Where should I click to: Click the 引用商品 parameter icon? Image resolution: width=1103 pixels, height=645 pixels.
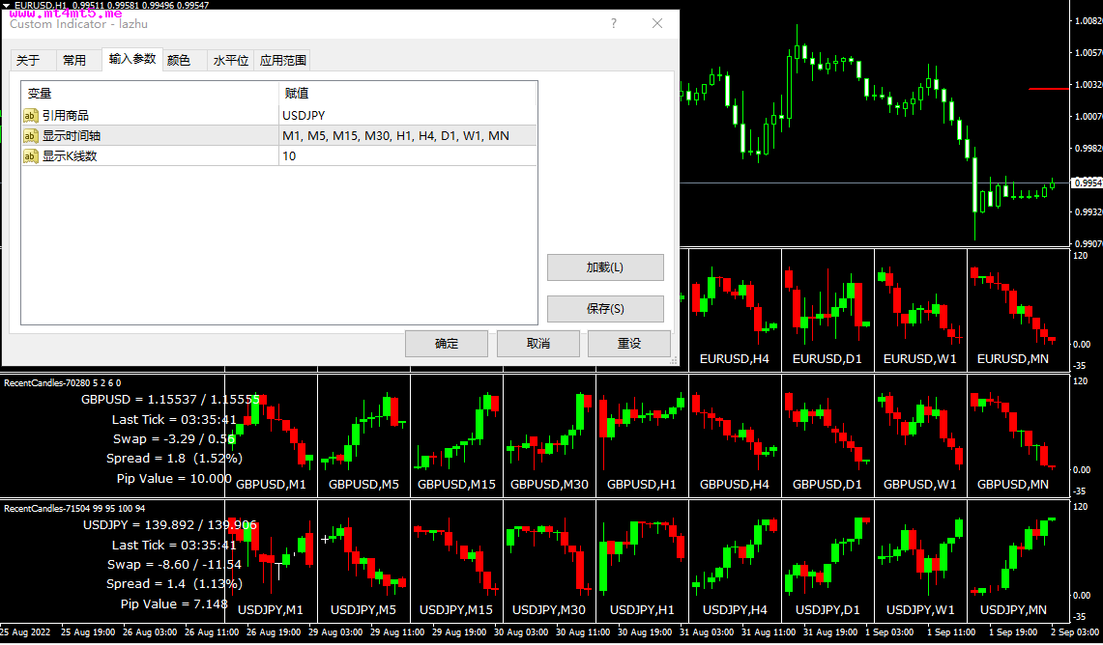pyautogui.click(x=30, y=115)
